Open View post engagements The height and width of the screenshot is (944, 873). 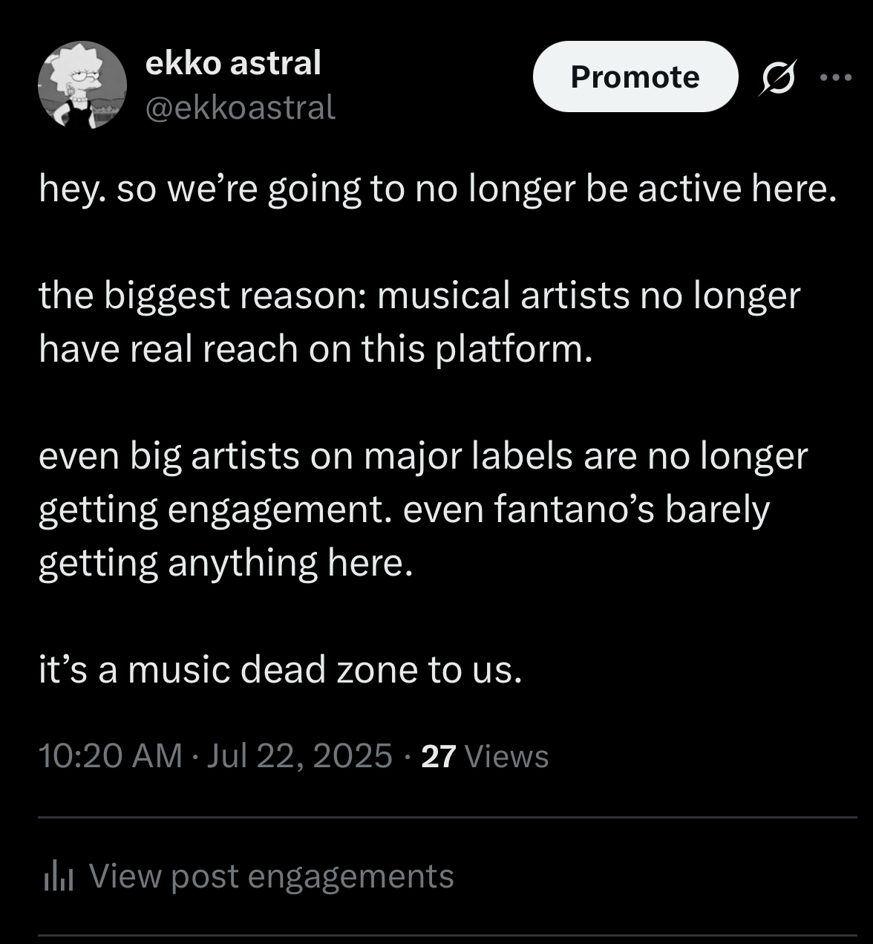click(x=270, y=876)
